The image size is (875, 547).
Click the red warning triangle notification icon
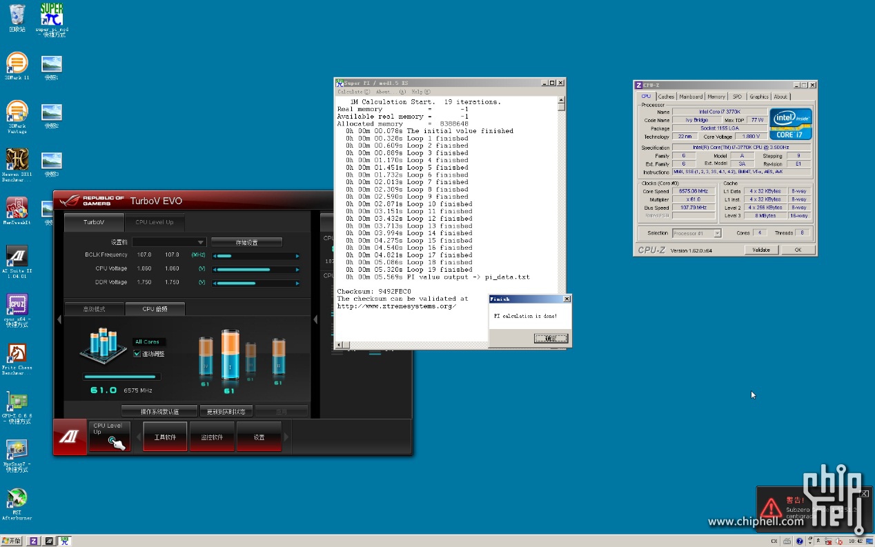click(771, 508)
